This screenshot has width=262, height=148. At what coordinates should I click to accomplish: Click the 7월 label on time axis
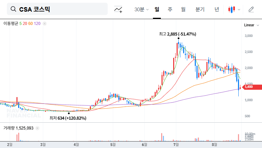pos(176,145)
